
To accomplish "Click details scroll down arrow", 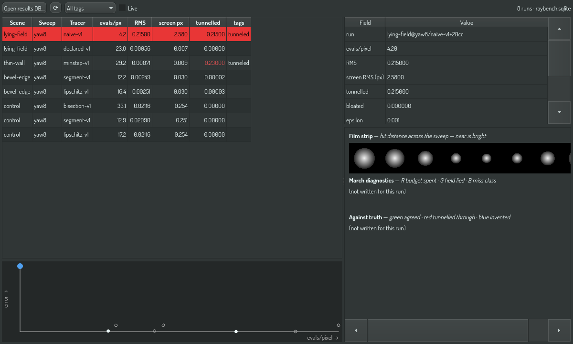I will (559, 112).
